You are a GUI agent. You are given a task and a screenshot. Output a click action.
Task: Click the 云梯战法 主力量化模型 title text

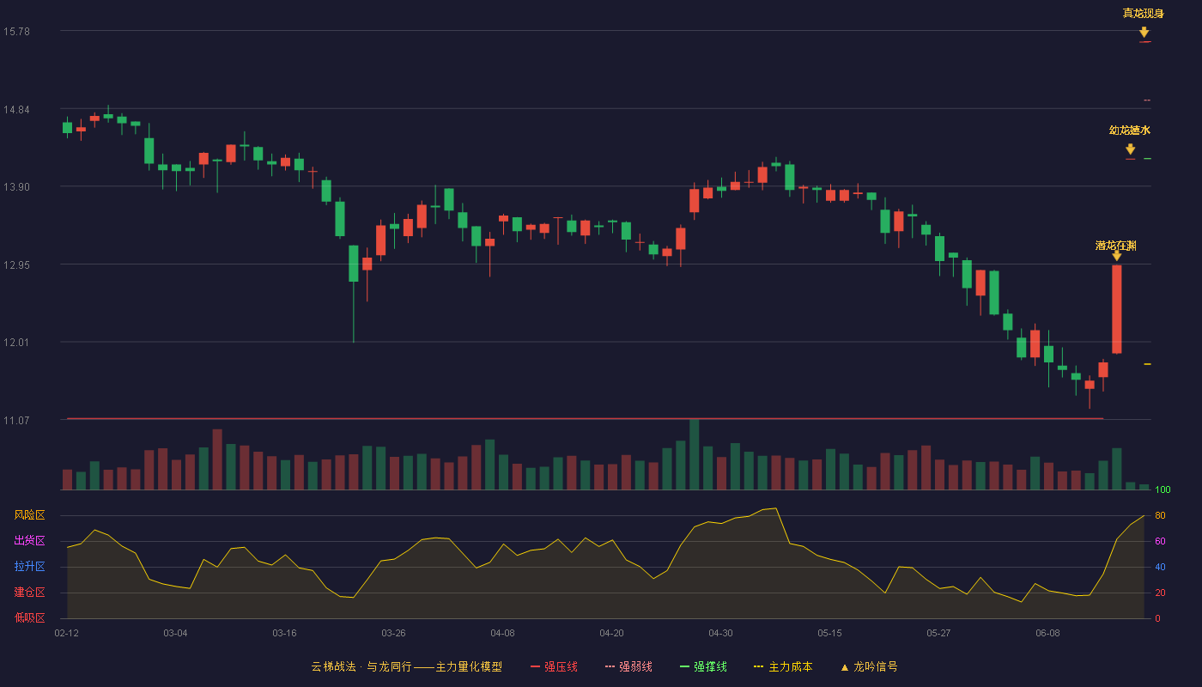point(406,666)
